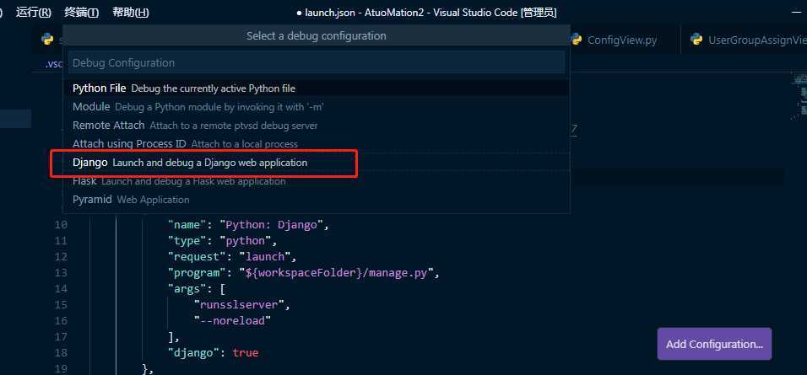Screen dimensions: 807x375
Task: Select the Flask debug configuration
Action: [x=316, y=181]
